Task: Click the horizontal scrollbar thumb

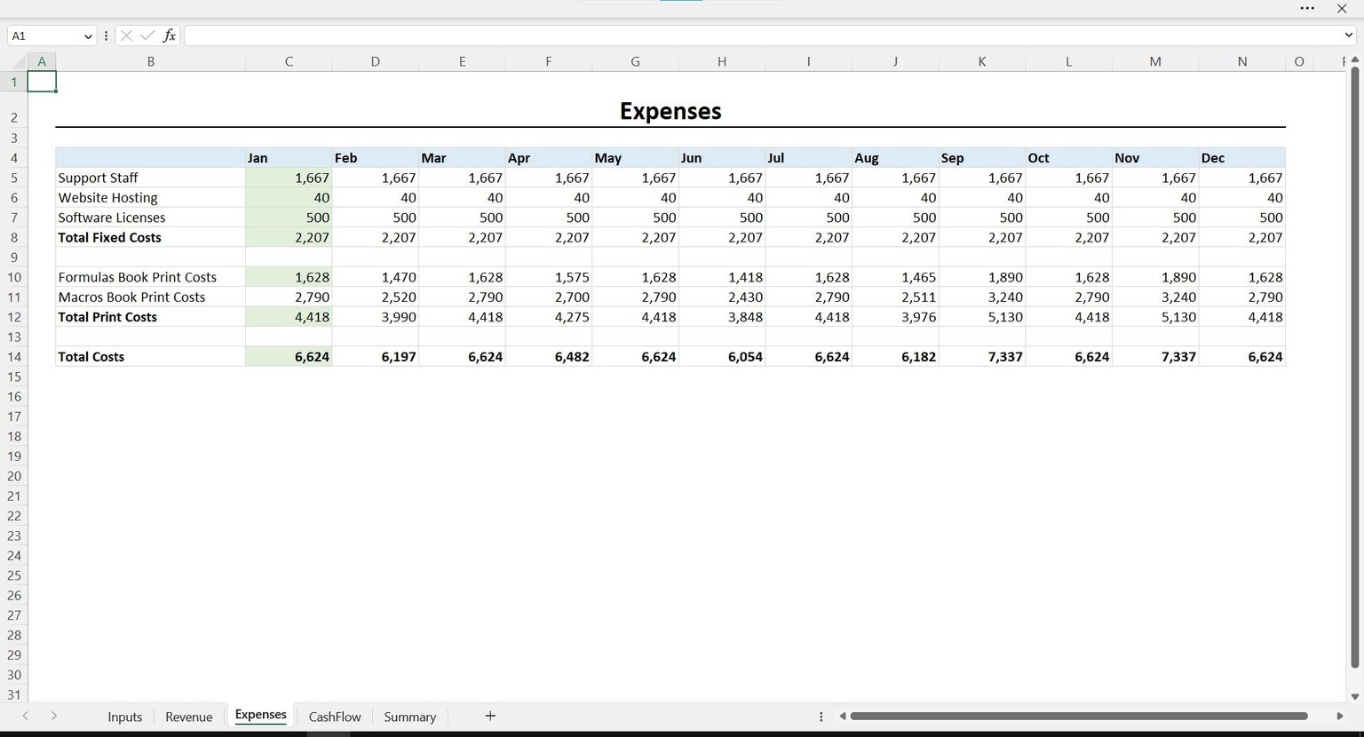Action: 1079,716
